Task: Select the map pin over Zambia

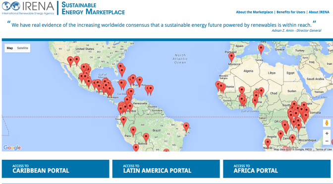Action: [292, 139]
